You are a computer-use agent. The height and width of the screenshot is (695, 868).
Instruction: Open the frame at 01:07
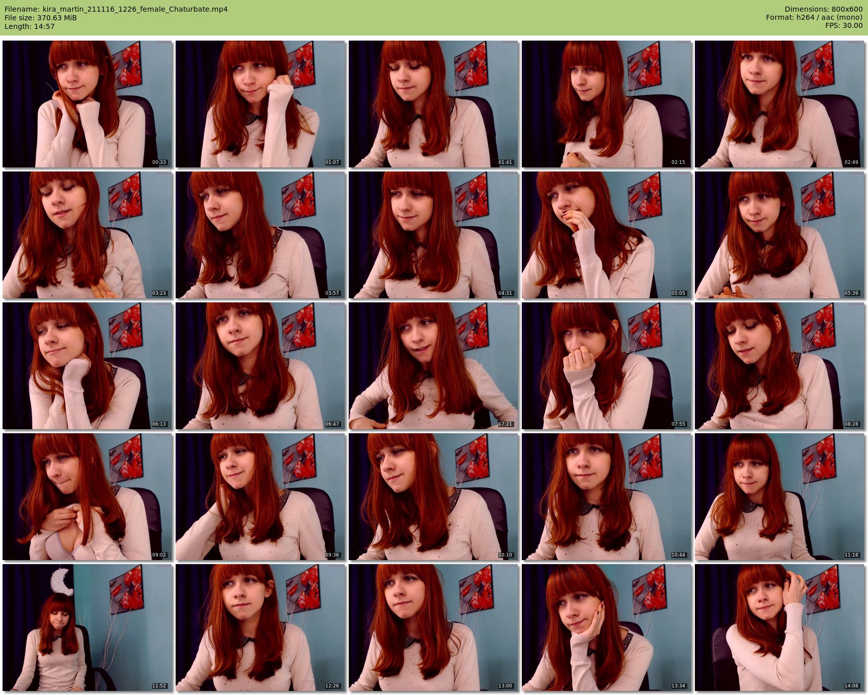point(260,104)
